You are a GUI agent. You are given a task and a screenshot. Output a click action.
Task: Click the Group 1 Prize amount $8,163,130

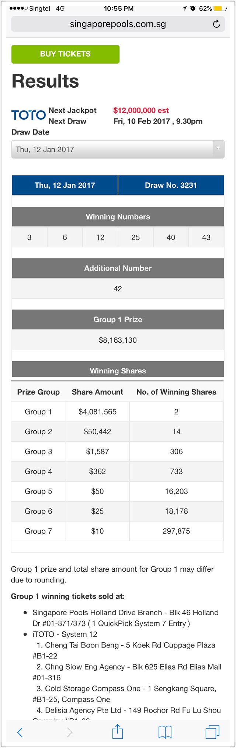pos(118,340)
